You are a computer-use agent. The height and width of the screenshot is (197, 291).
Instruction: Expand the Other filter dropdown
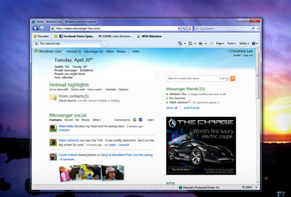(97, 120)
